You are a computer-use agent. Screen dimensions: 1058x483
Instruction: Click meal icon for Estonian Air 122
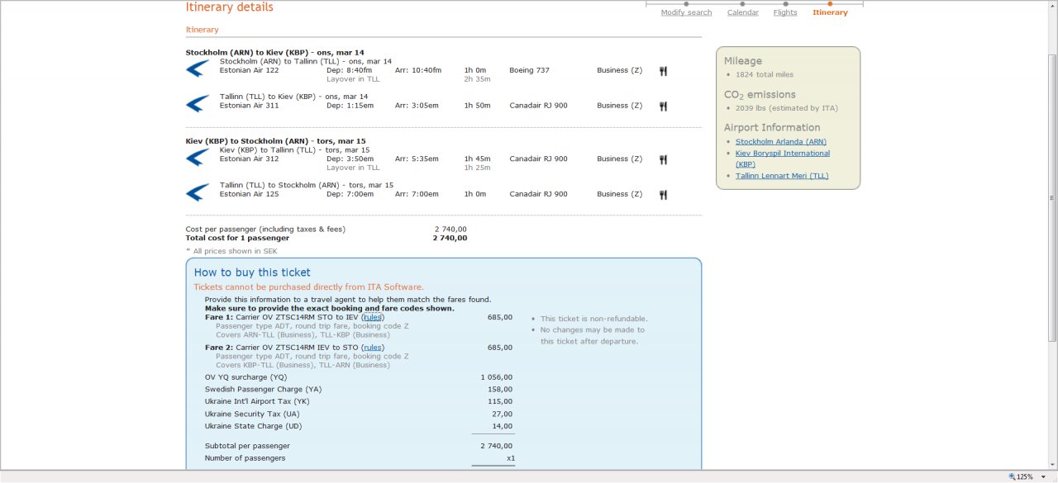coord(663,71)
